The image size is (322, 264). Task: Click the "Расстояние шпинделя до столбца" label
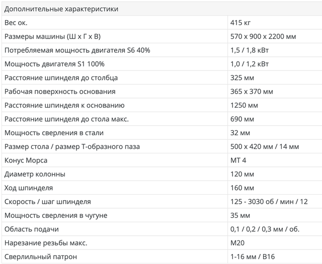click(x=61, y=78)
